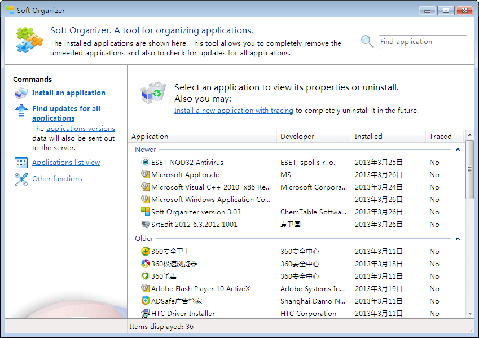Click the magnifier search icon

(367, 42)
